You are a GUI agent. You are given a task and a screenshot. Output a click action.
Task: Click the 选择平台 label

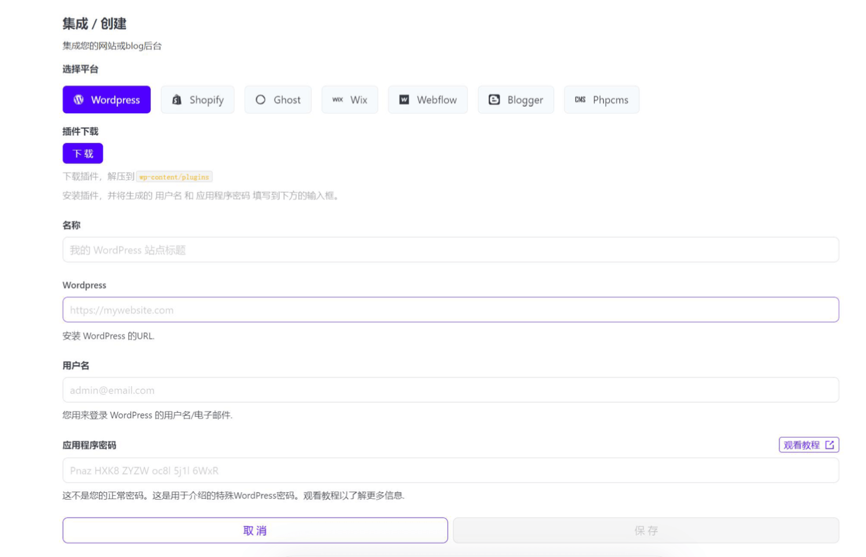pos(81,69)
